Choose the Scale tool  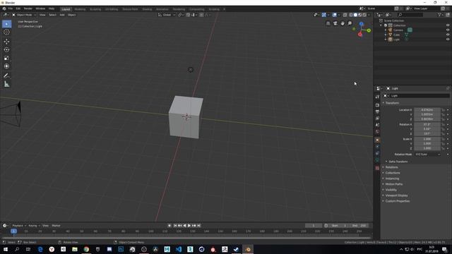[x=6, y=58]
